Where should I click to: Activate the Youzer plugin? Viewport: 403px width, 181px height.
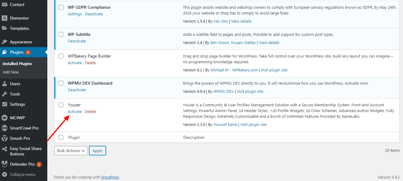pyautogui.click(x=75, y=111)
